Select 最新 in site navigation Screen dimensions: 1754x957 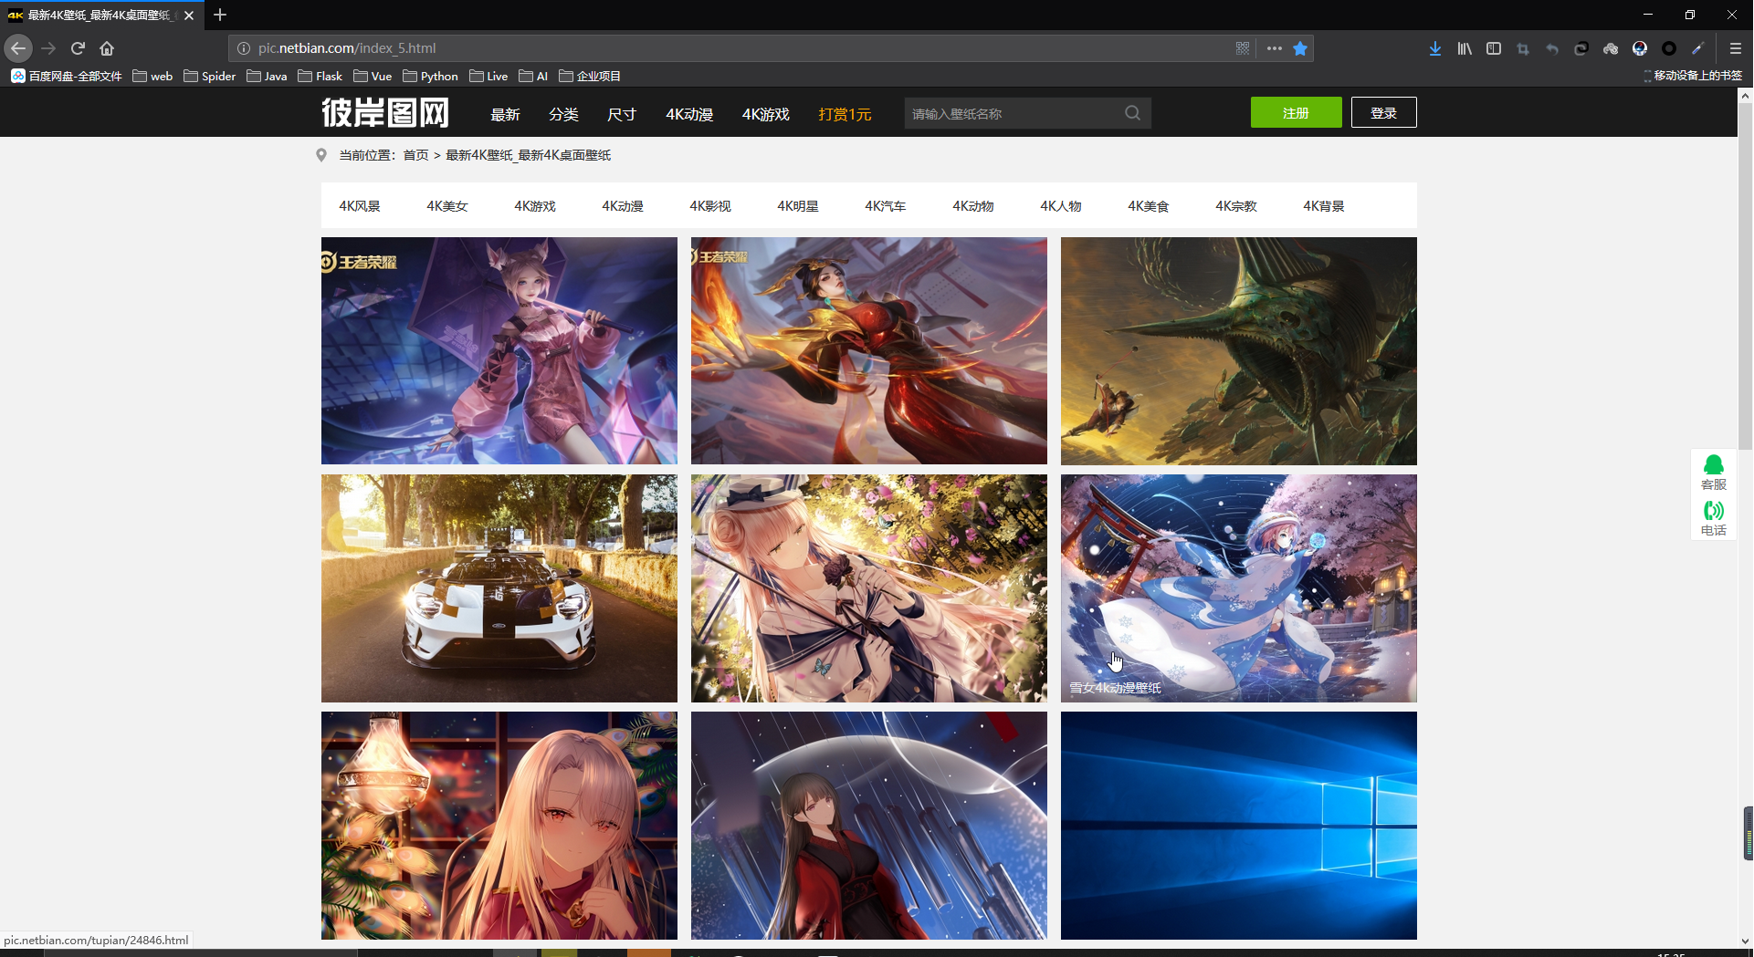[x=505, y=114]
